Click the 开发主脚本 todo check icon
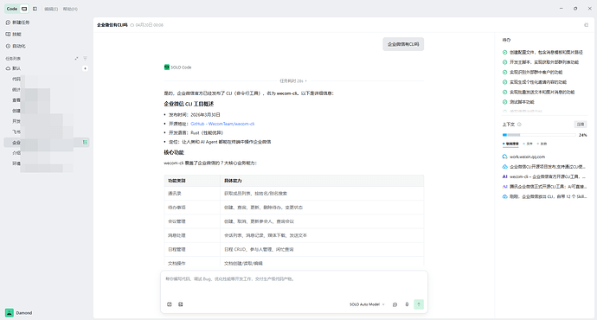This screenshot has height=320, width=597. [505, 62]
